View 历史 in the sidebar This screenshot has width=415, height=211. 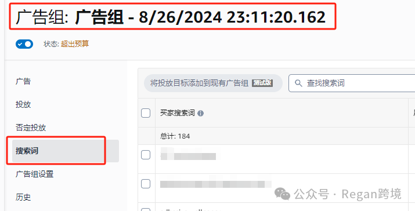tap(23, 197)
